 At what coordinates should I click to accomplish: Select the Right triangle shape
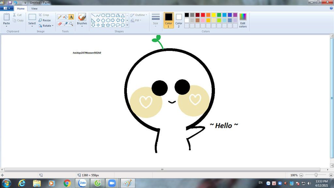[93, 20]
